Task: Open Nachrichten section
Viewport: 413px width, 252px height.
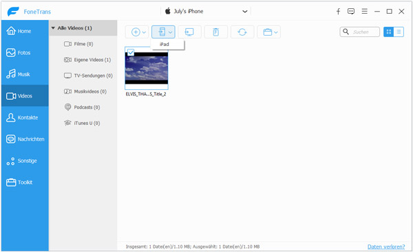Action: tap(25, 139)
